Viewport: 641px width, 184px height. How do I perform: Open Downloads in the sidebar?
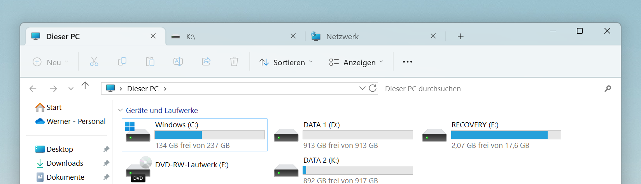tap(65, 163)
